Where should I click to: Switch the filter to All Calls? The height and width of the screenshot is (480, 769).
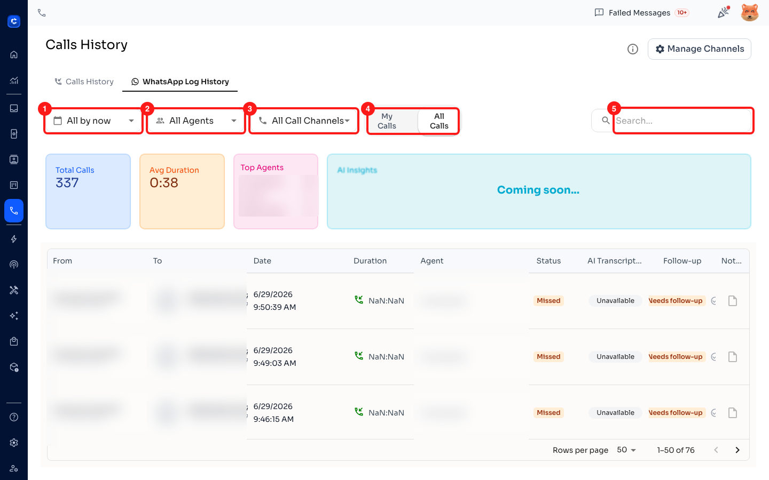pos(439,121)
